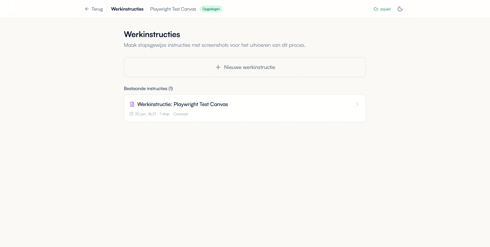Select the Werkinstructies breadcrumb in header
The image size is (490, 247).
127,9
